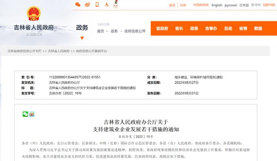Image resolution: width=277 pixels, height=161 pixels.
Task: Select the 成文日期 value 2022年05月27日
Action: click(187, 83)
